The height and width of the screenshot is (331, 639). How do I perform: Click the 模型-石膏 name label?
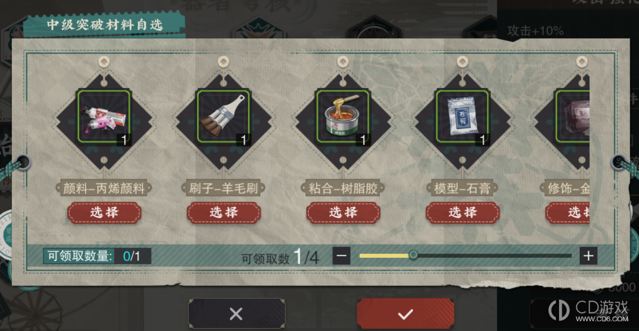tap(462, 189)
